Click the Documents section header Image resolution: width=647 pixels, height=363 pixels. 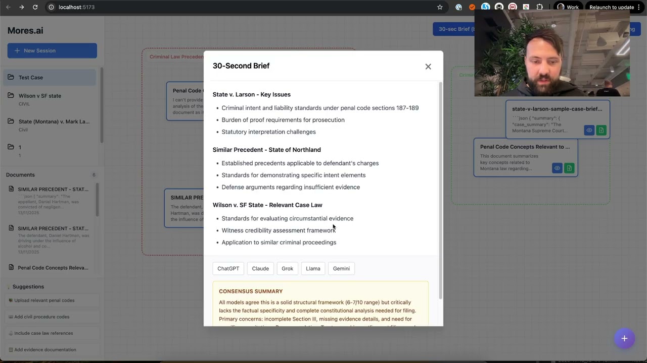21,175
